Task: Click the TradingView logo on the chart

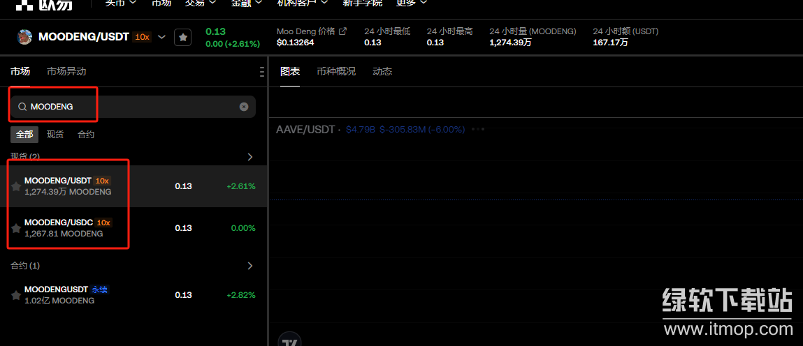Action: tap(289, 340)
